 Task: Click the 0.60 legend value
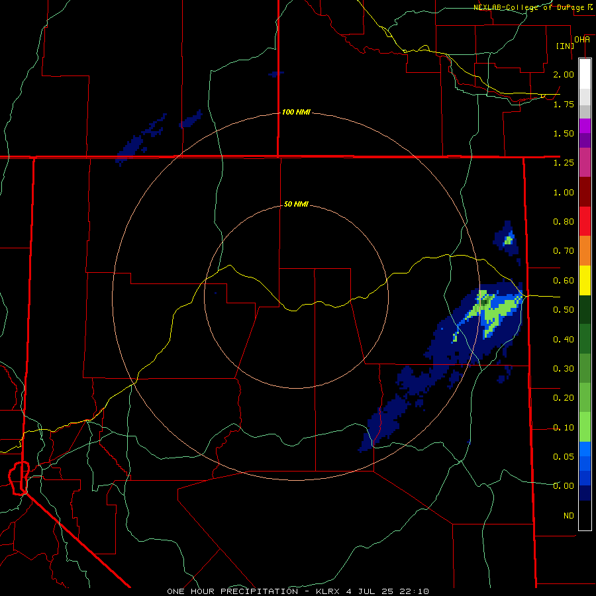(x=564, y=281)
